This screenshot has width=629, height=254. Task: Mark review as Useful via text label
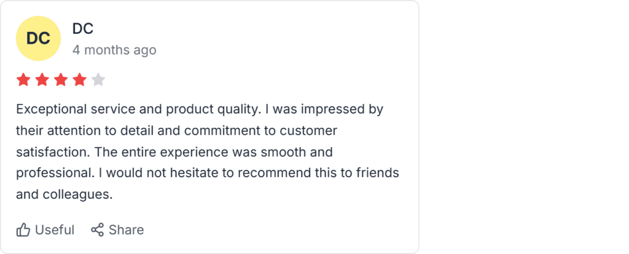(x=55, y=230)
